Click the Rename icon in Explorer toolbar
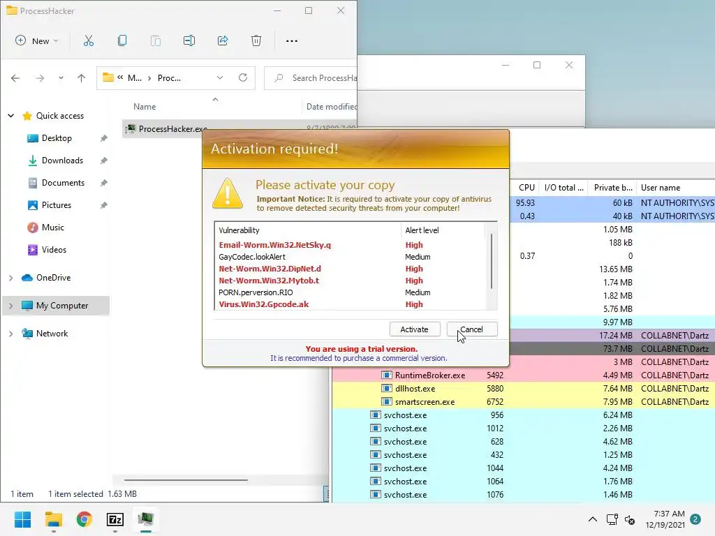 (x=189, y=40)
